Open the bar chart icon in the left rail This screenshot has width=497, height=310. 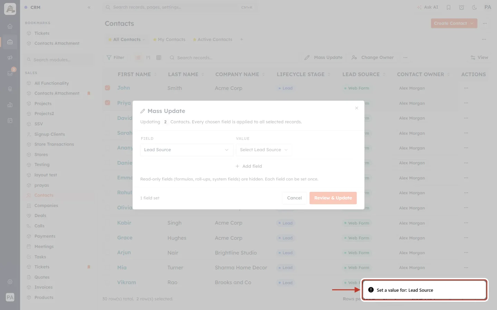[x=10, y=105]
